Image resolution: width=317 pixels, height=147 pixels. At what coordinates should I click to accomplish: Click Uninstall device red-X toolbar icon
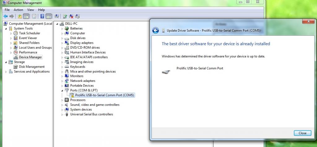(x=71, y=16)
